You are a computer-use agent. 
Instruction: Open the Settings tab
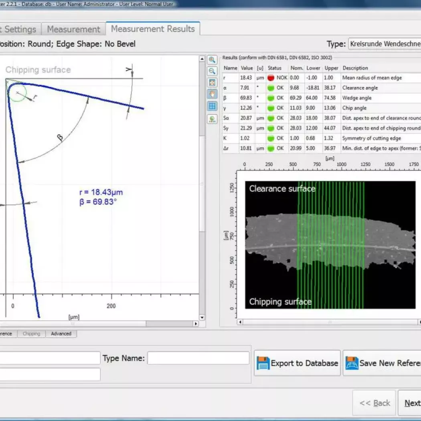[x=19, y=29]
